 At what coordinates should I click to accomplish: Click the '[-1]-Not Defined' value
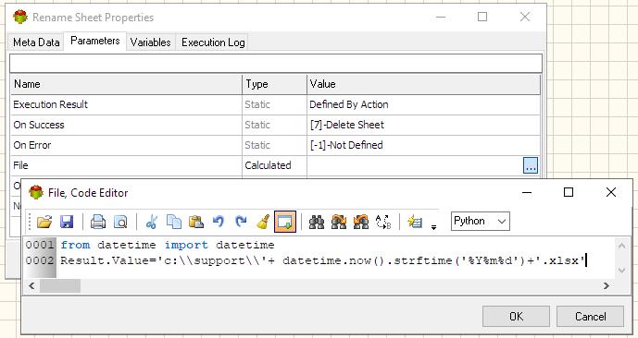346,145
